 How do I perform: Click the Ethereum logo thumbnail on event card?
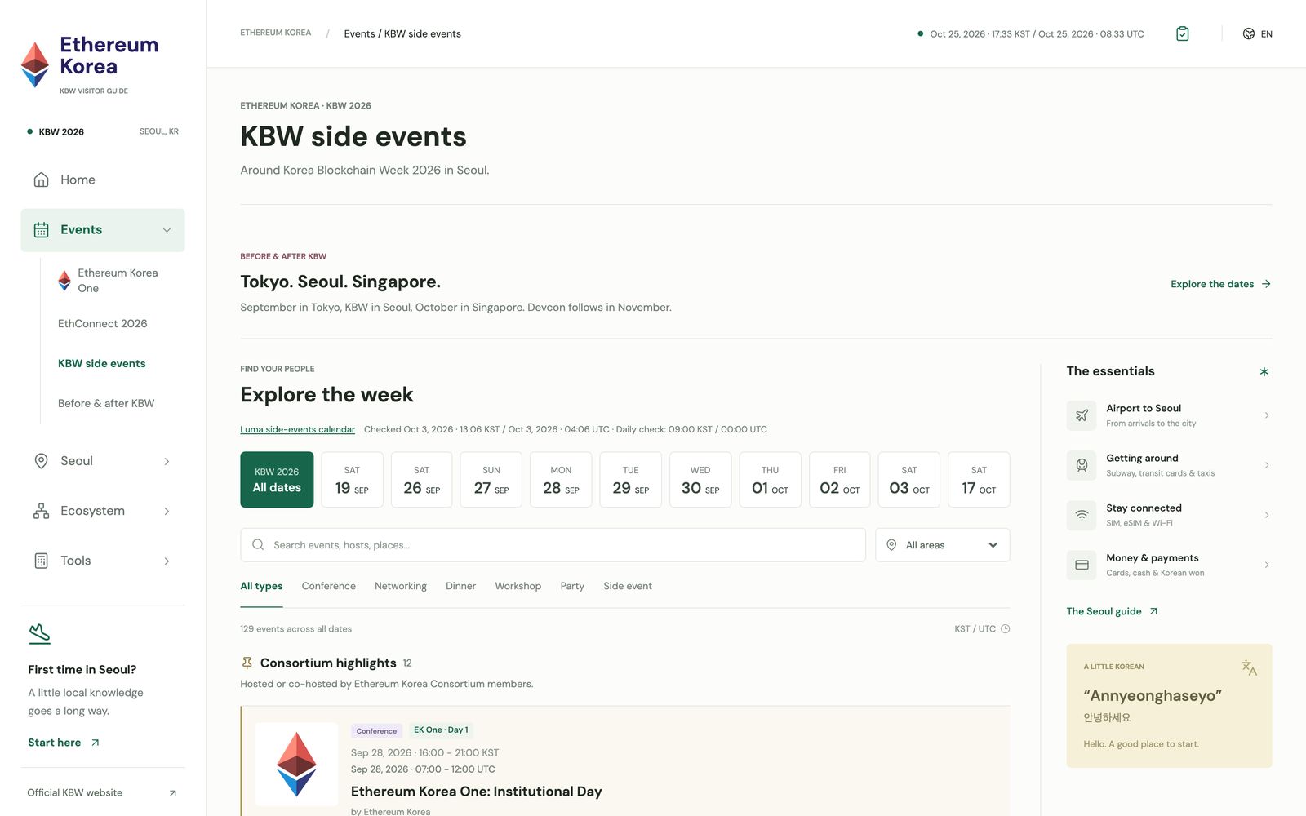coord(296,764)
